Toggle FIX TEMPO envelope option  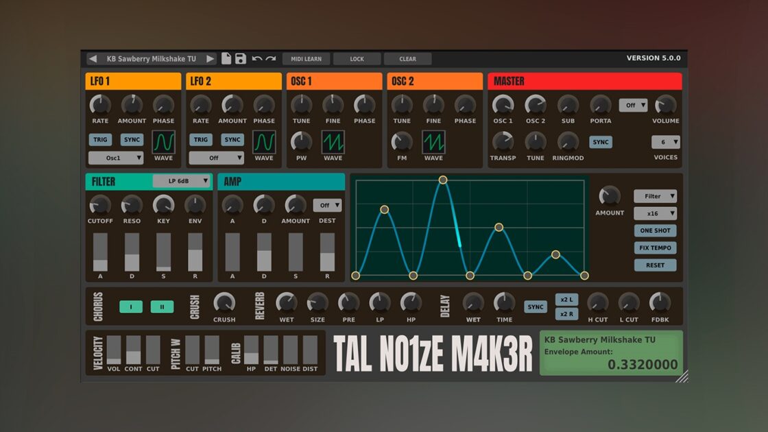[x=656, y=248]
